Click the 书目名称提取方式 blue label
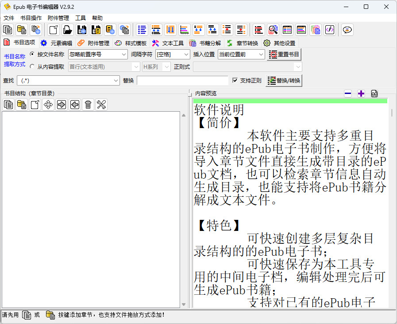This screenshot has width=397, height=324. (15, 60)
